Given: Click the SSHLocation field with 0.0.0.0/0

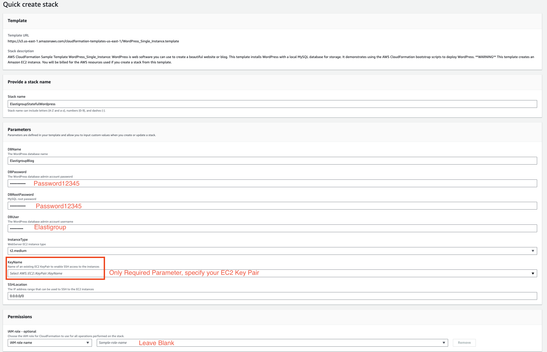Looking at the screenshot, I should coord(272,296).
